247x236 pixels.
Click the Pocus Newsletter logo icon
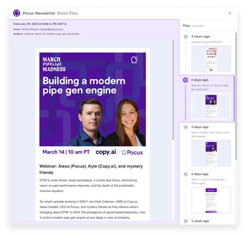coord(17,13)
